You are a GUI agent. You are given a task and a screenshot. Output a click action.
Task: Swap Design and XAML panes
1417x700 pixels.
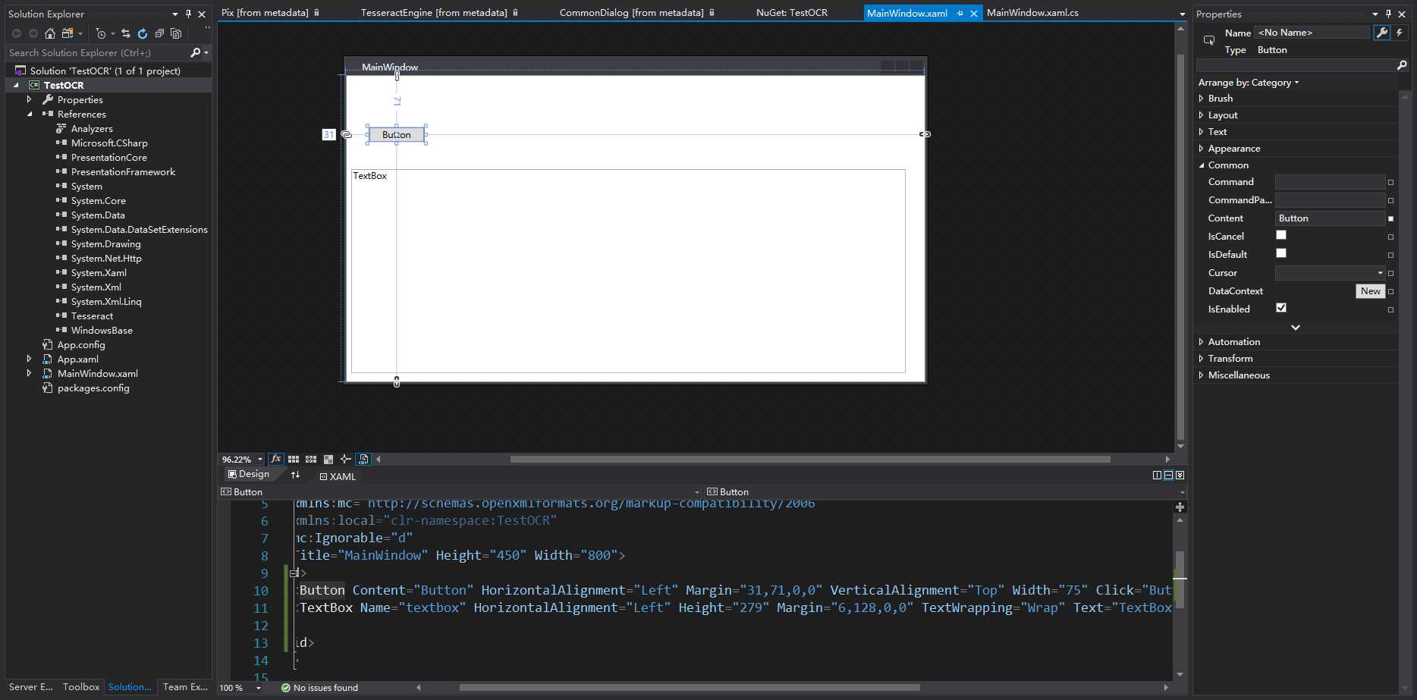pos(296,475)
